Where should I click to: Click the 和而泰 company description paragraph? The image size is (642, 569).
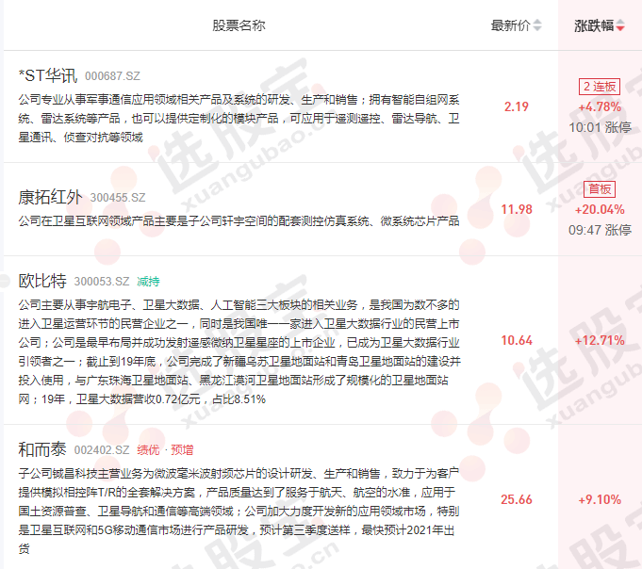239,511
